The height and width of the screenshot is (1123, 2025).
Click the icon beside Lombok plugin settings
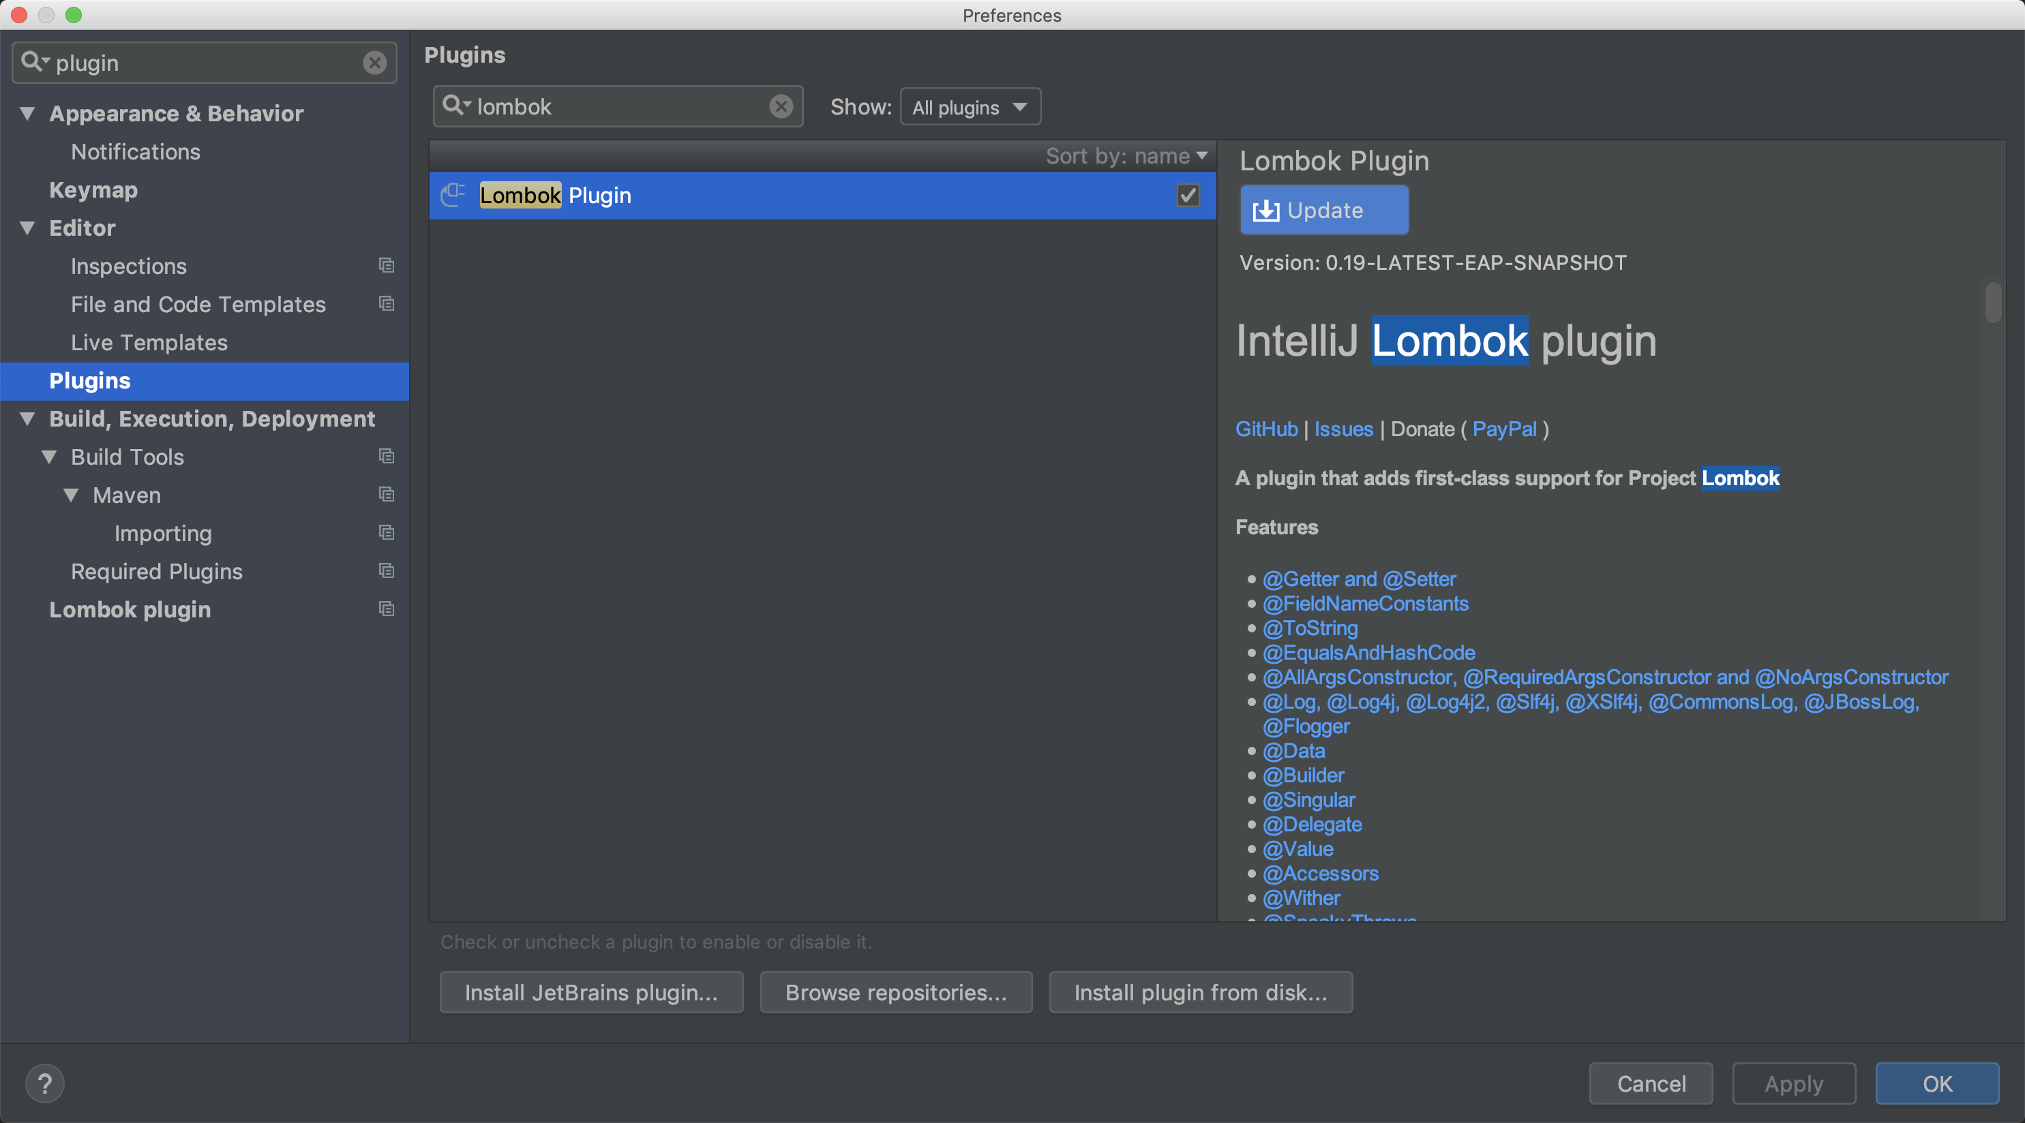[x=386, y=609]
